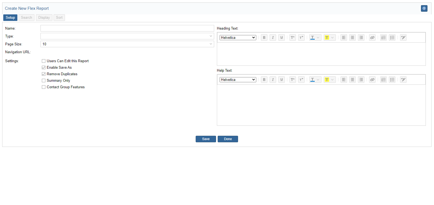This screenshot has height=205, width=434.
Task: Toggle bold in Heading Text editor
Action: tap(264, 38)
